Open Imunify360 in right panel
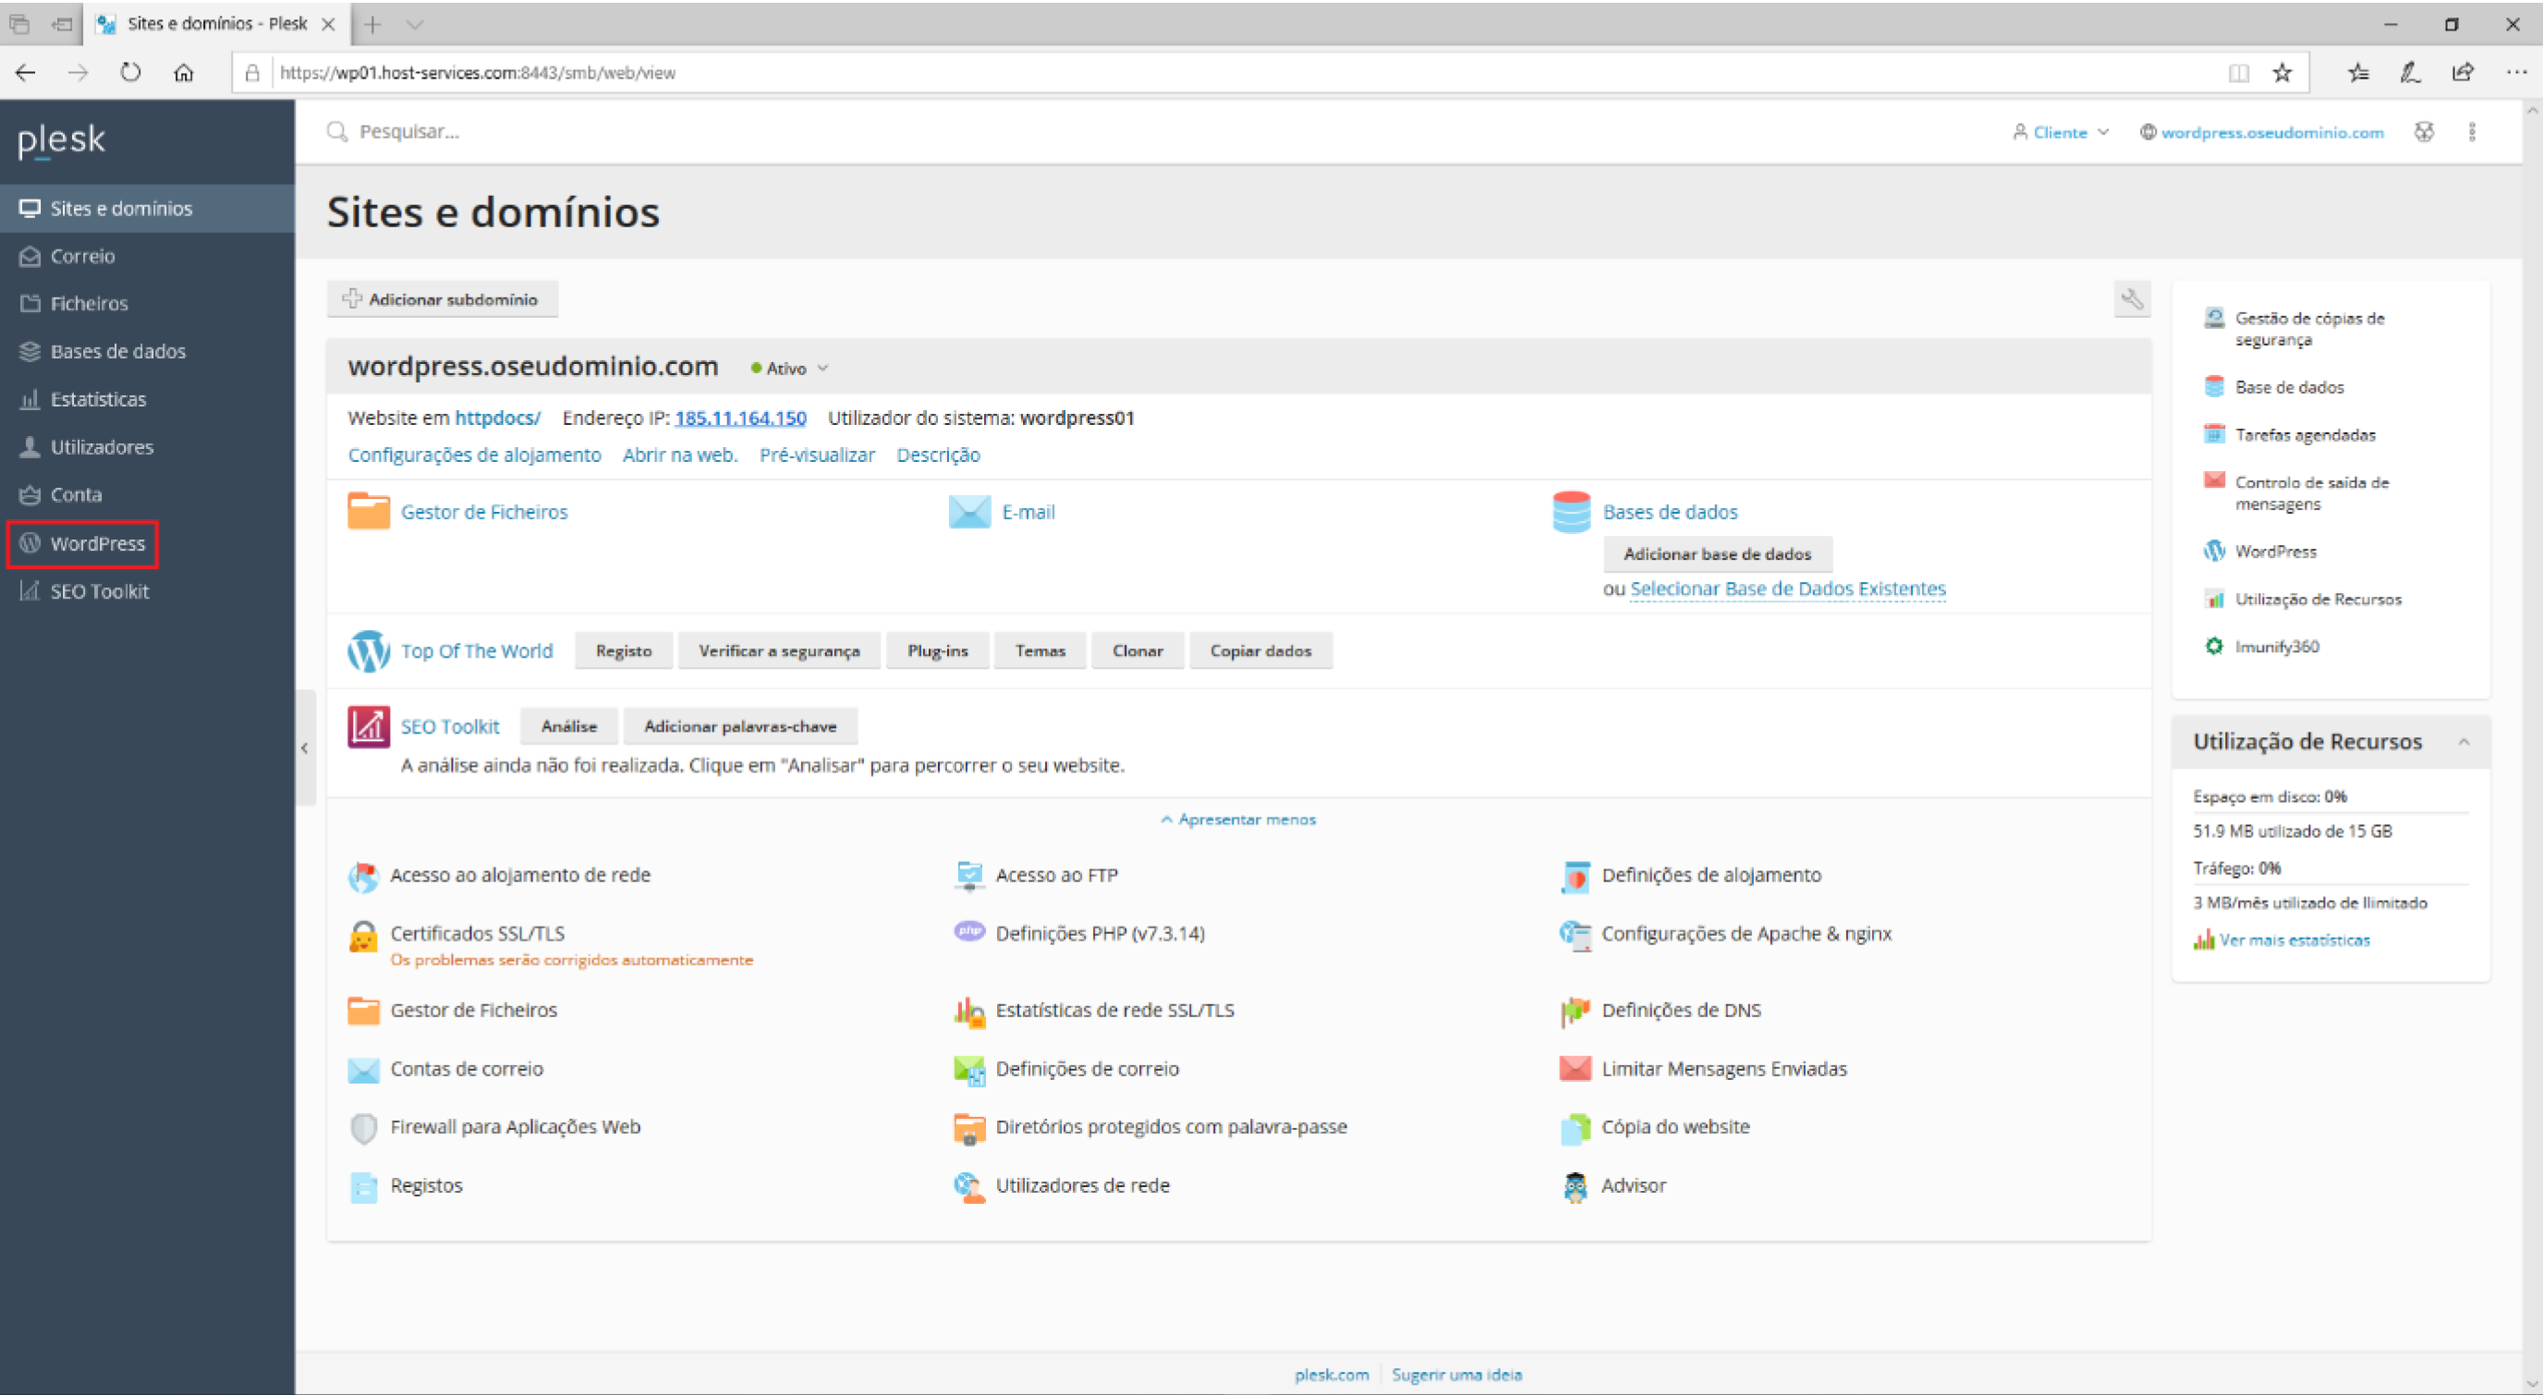The image size is (2543, 1395). pos(2275,647)
